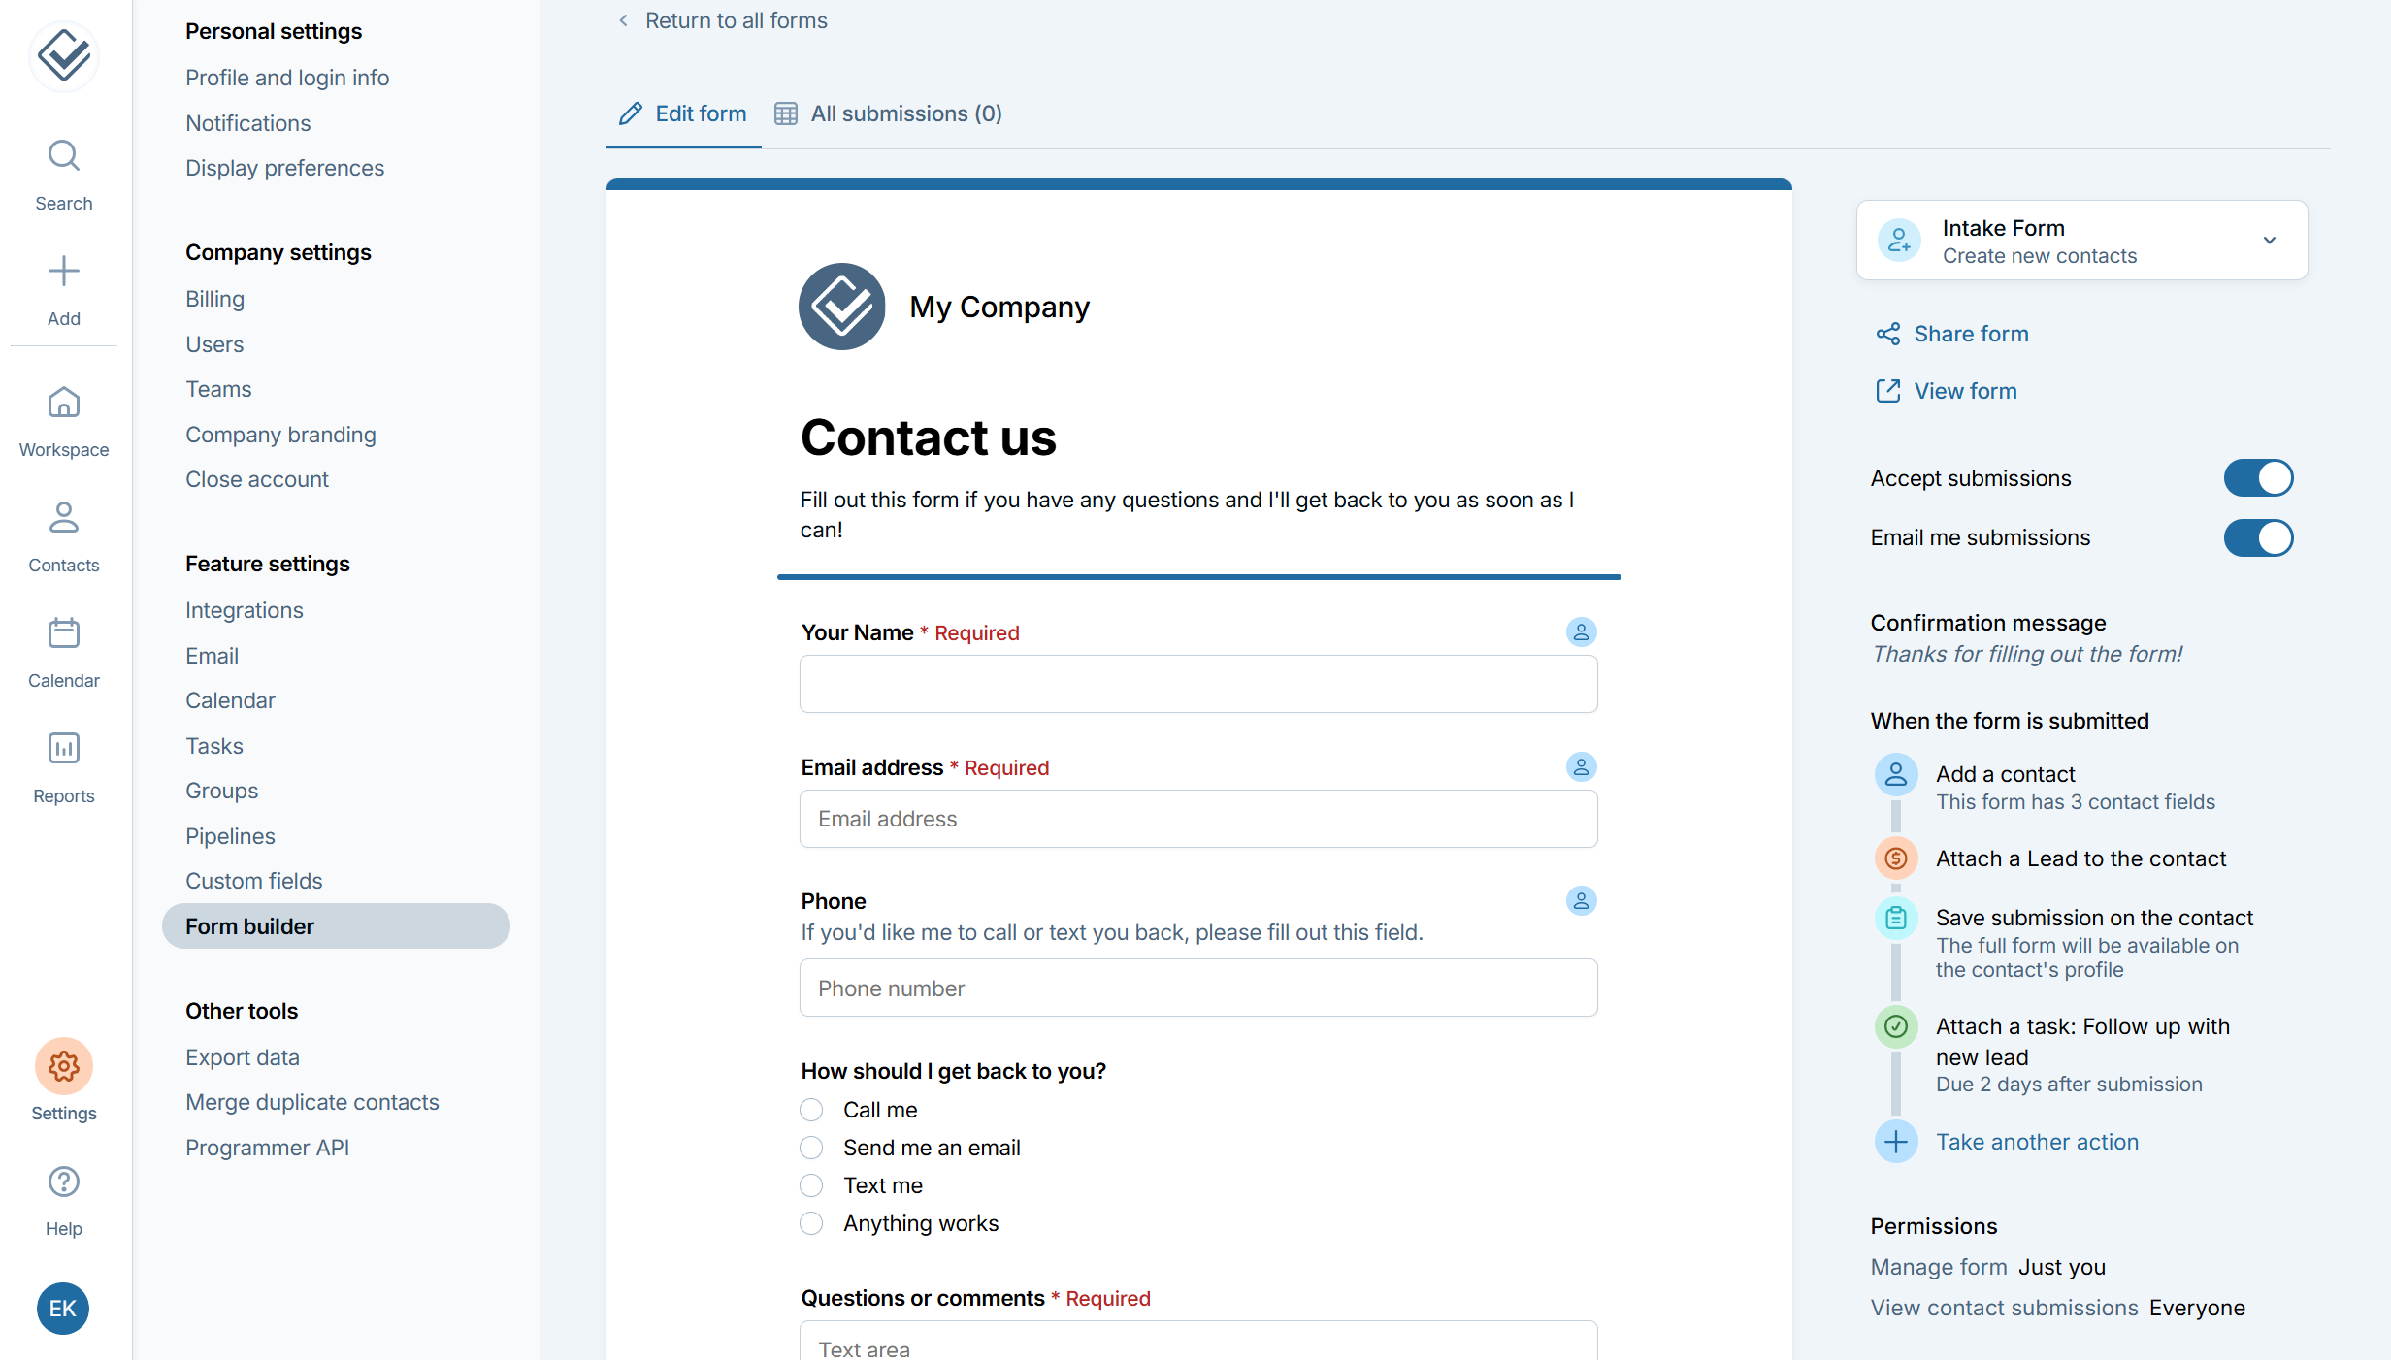
Task: Turn off Email me submissions toggle
Action: [2258, 538]
